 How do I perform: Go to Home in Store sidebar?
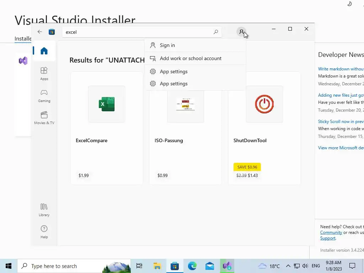pos(44,50)
